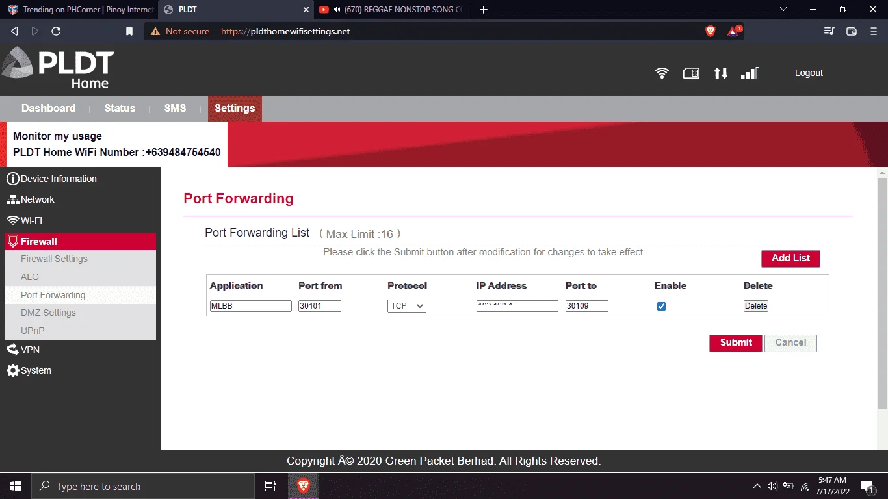Click the address bar URL
Viewport: 888px width, 499px height.
click(285, 31)
